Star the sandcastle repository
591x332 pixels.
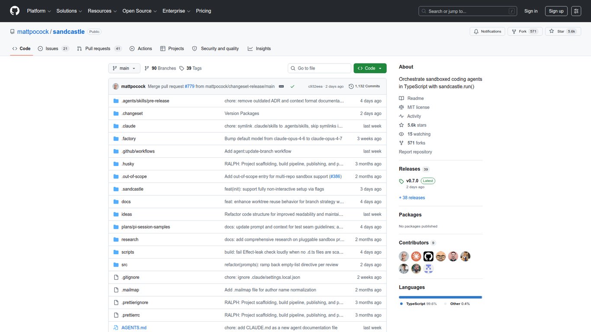pos(562,32)
